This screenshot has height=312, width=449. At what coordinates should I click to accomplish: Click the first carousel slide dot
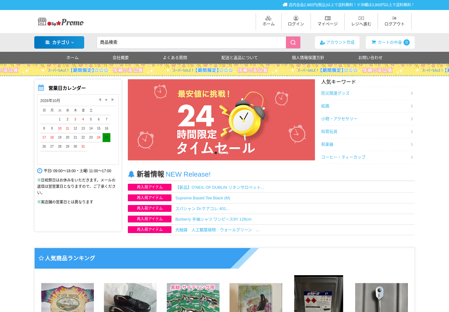(216, 153)
